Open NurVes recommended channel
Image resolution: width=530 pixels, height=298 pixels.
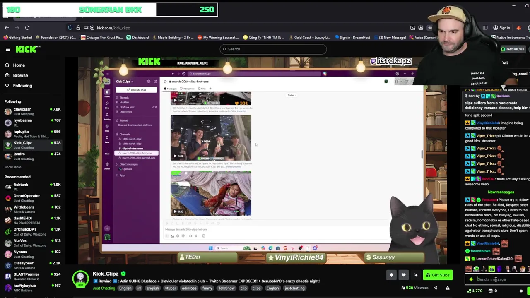click(32, 243)
